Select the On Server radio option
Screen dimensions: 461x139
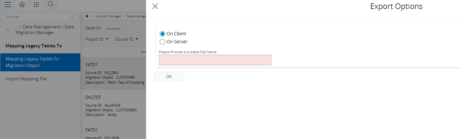[162, 42]
